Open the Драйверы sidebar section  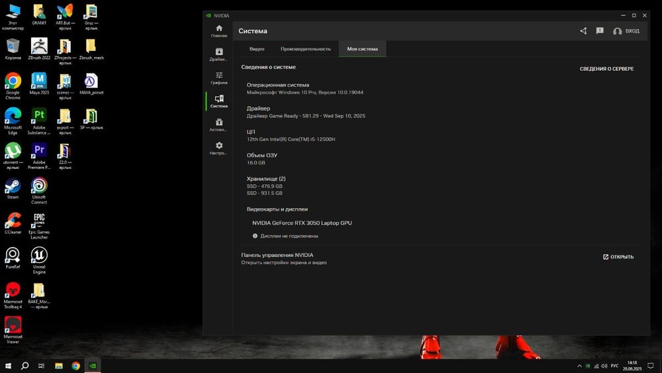(x=218, y=54)
